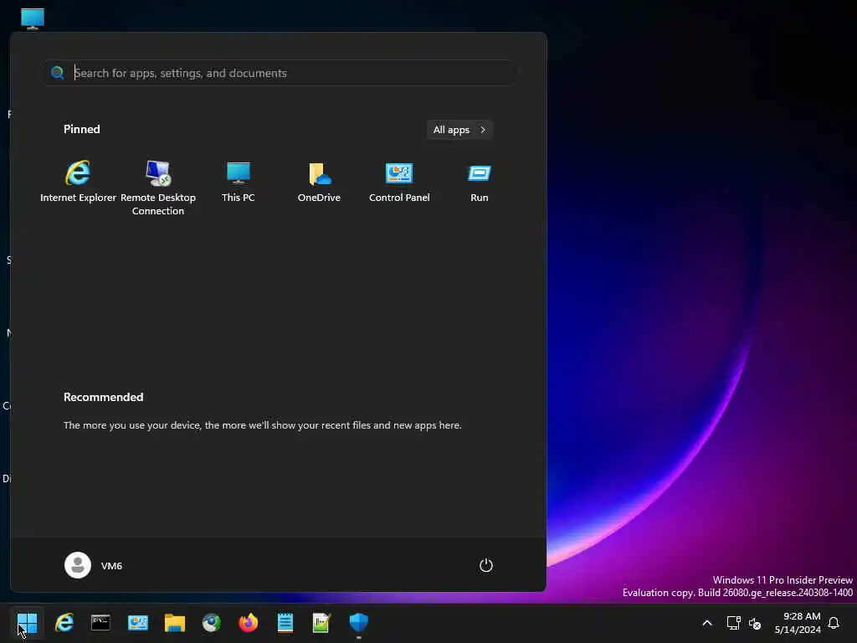The image size is (857, 643).
Task: Click the muted volume tray icon
Action: click(755, 623)
